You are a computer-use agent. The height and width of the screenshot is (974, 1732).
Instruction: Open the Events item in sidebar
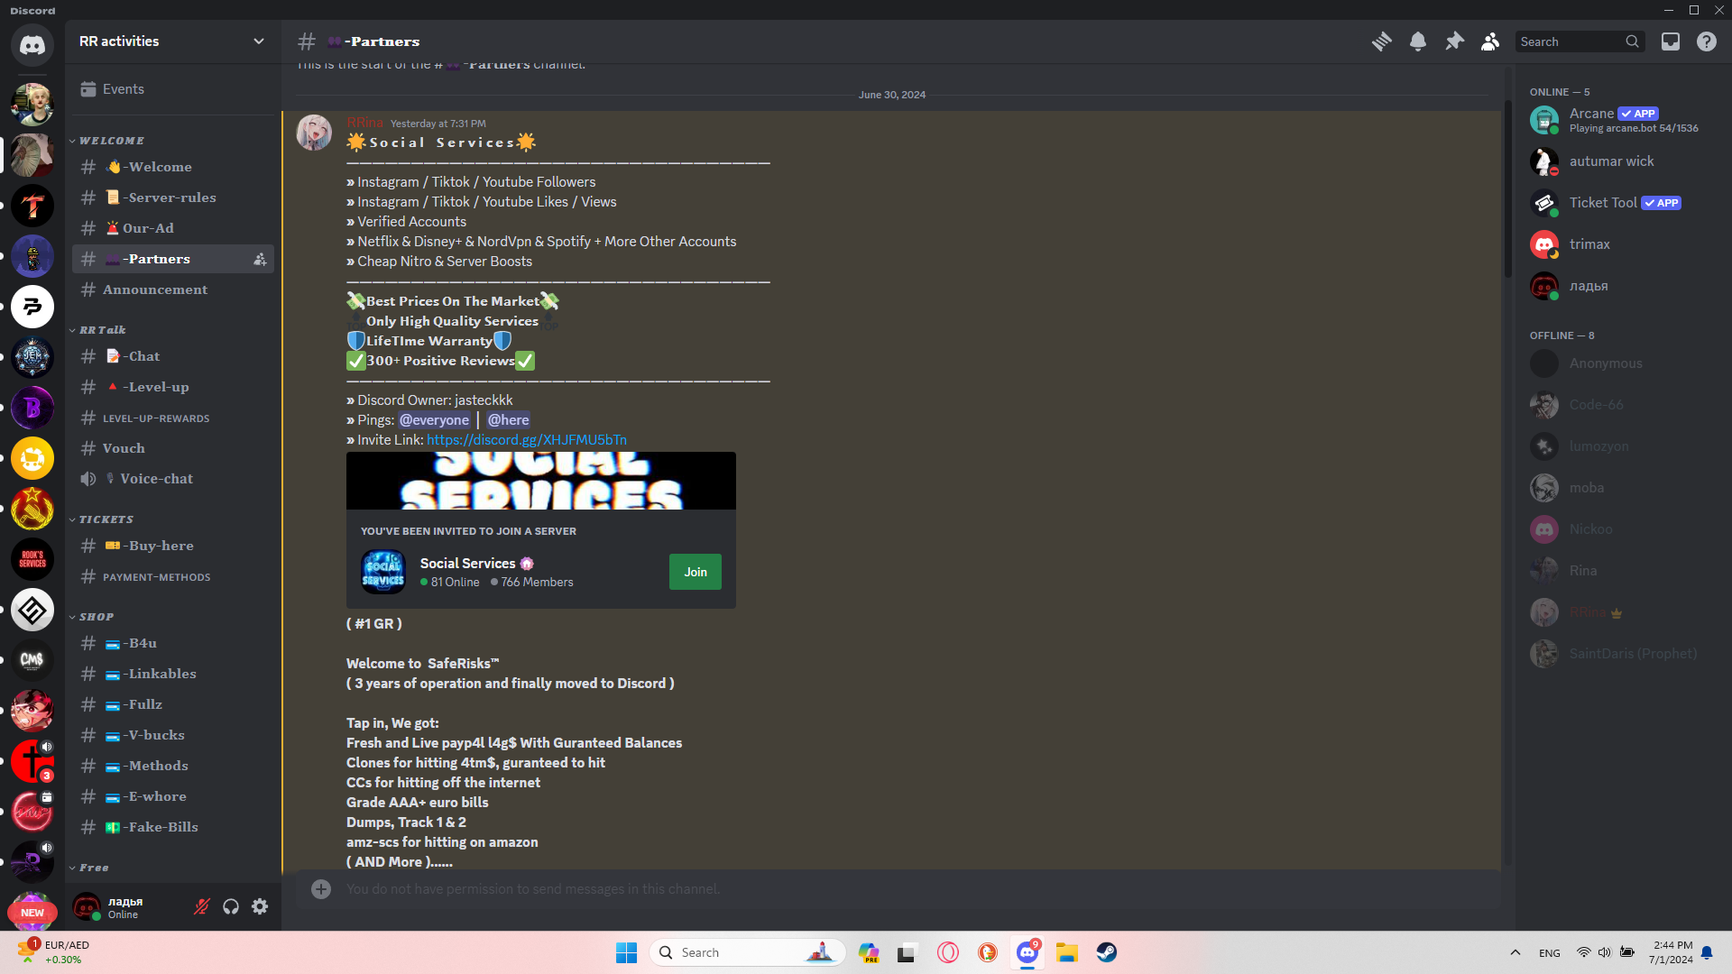pos(172,89)
